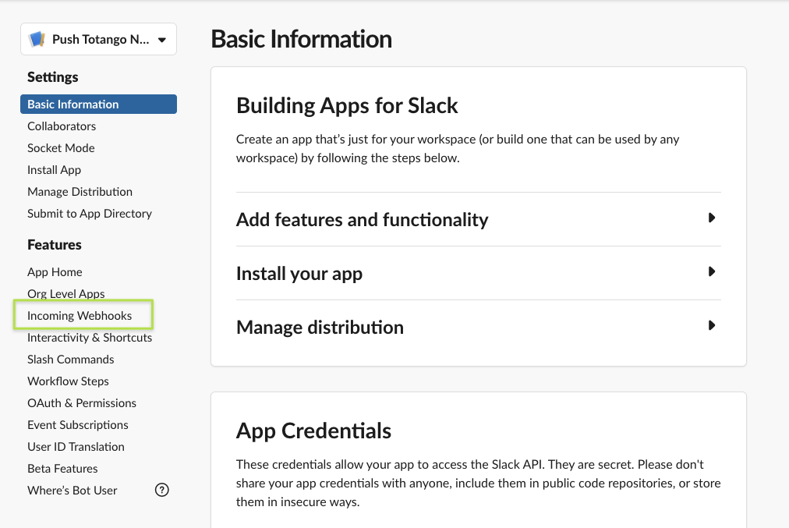789x528 pixels.
Task: Click the Building Apps for Slack heading
Action: (347, 106)
